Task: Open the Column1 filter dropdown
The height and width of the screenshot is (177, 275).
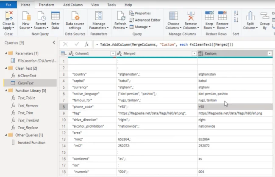Action: [113, 54]
